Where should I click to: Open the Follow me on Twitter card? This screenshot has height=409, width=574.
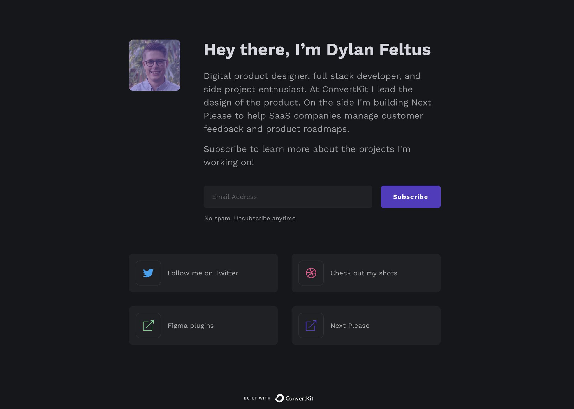point(203,273)
